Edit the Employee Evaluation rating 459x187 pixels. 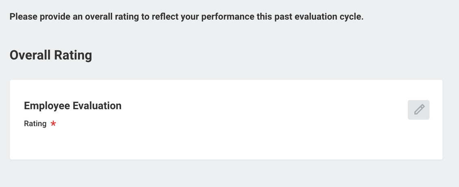pos(419,110)
